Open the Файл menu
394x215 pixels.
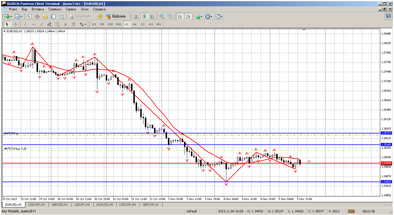13,9
